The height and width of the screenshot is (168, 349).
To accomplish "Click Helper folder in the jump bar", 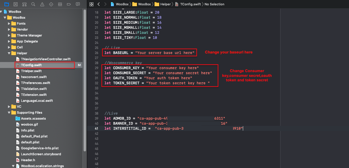I will pos(163,4).
